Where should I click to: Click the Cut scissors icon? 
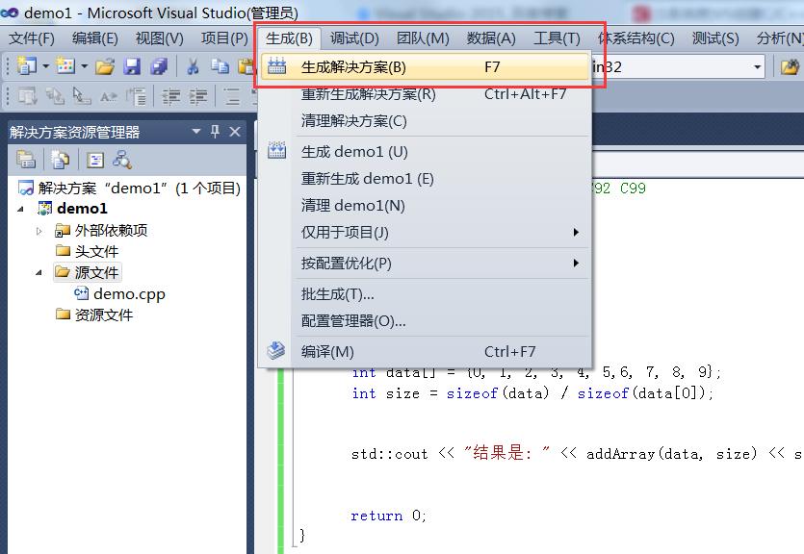(x=193, y=66)
